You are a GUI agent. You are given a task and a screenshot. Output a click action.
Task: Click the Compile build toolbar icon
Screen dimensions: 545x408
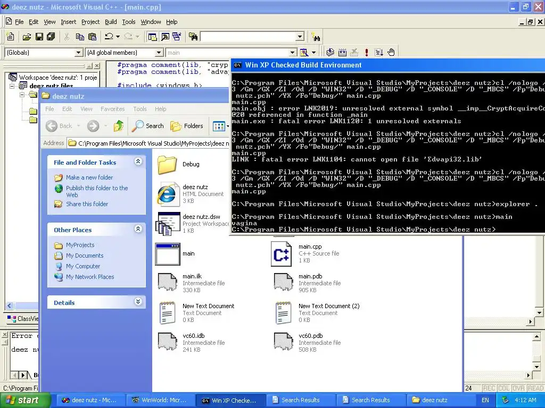[330, 53]
